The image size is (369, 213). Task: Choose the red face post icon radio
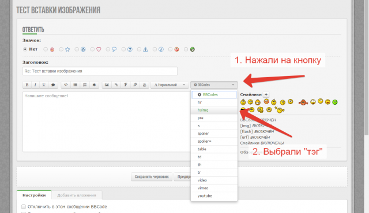[170, 50]
